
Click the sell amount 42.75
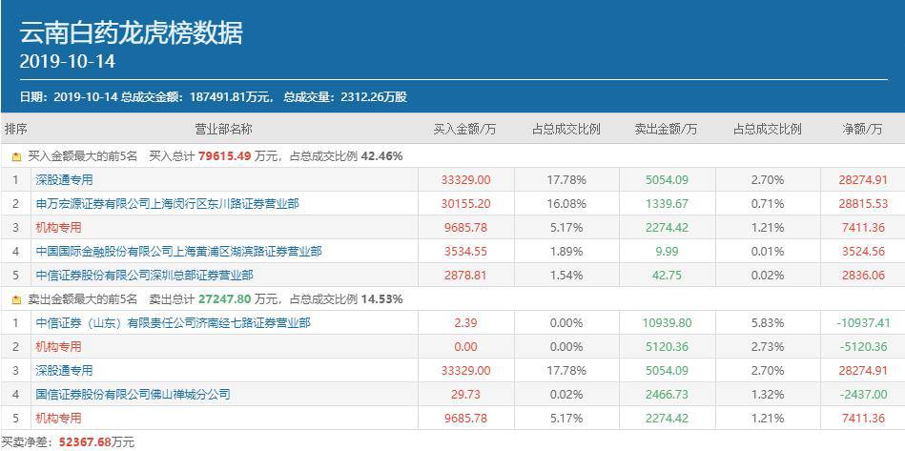tap(667, 276)
